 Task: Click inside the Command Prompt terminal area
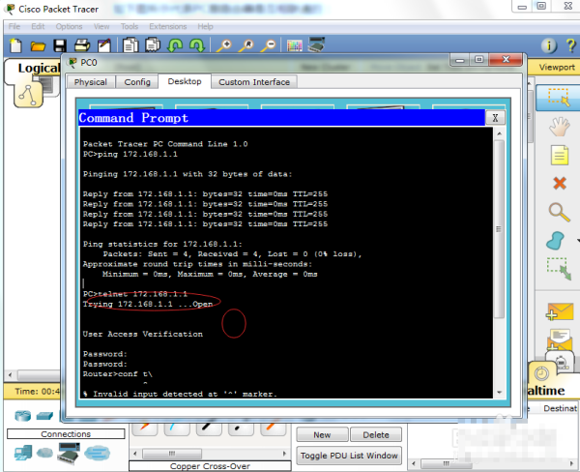click(287, 263)
